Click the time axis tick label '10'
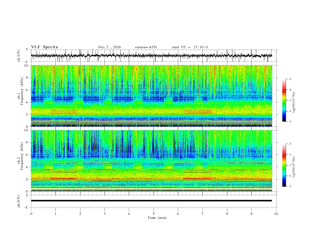The width and height of the screenshot is (311, 240). tap(276, 214)
